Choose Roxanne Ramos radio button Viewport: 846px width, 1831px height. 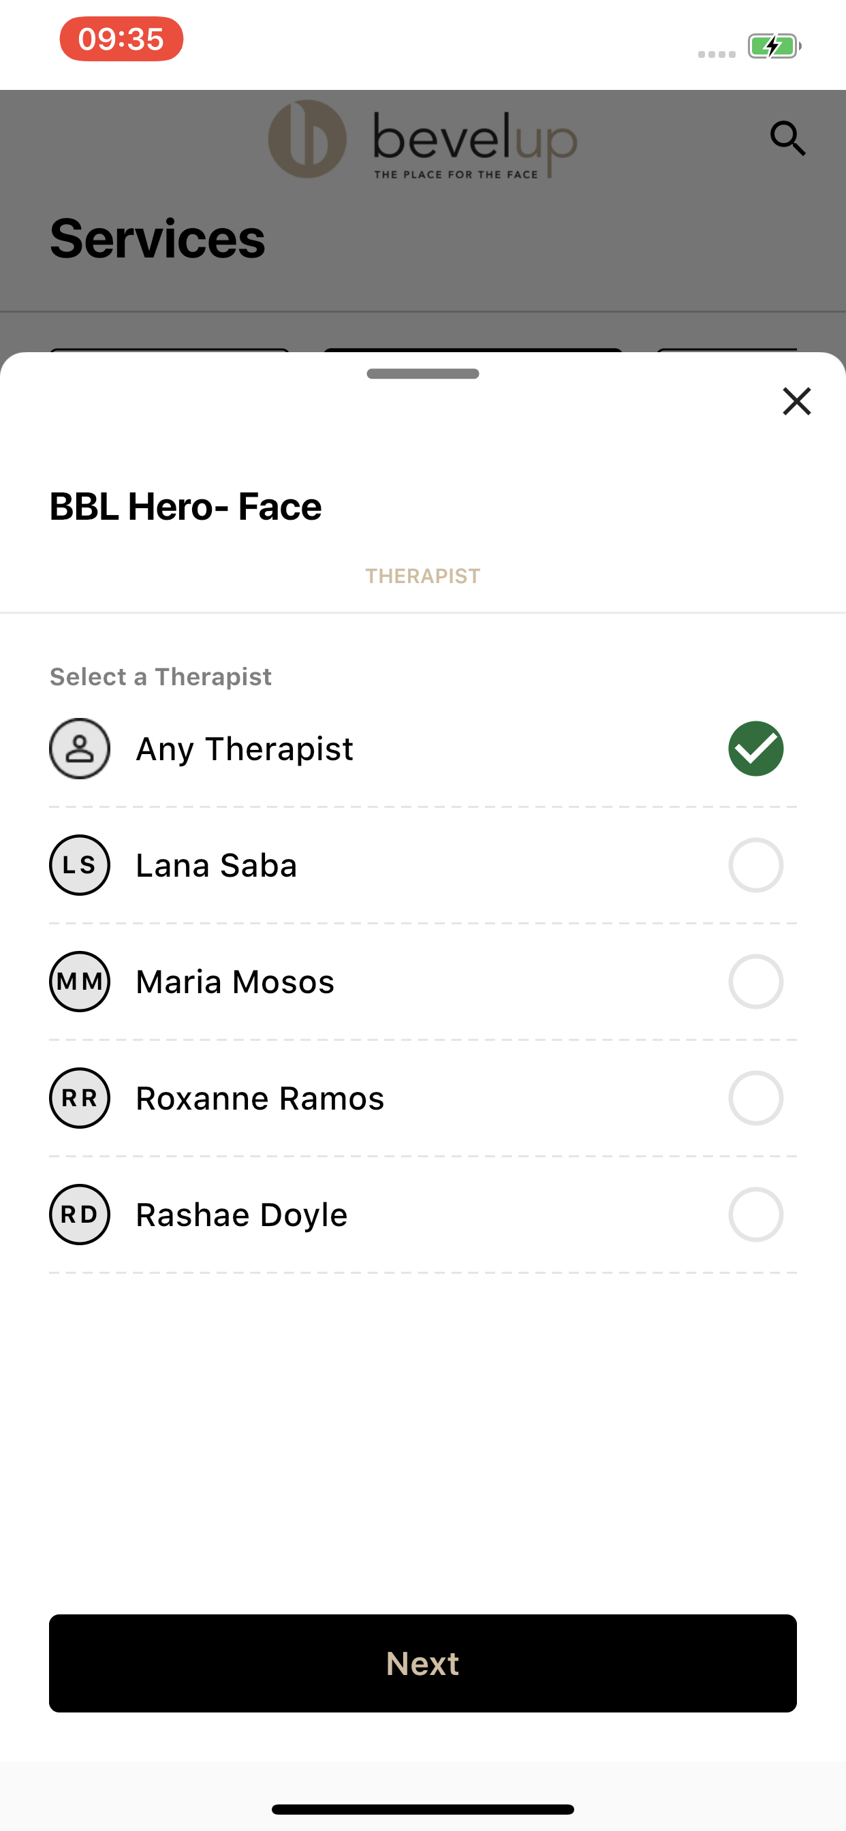[x=755, y=1098]
